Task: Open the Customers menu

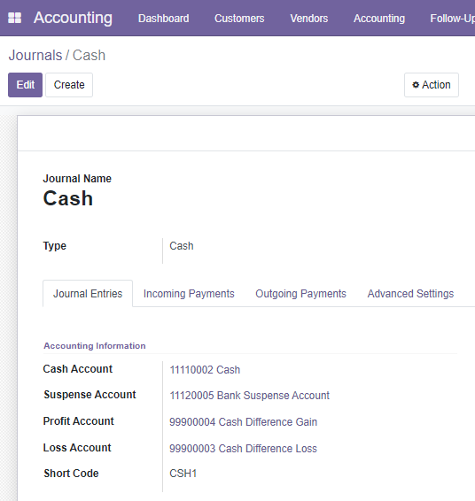Action: [239, 19]
